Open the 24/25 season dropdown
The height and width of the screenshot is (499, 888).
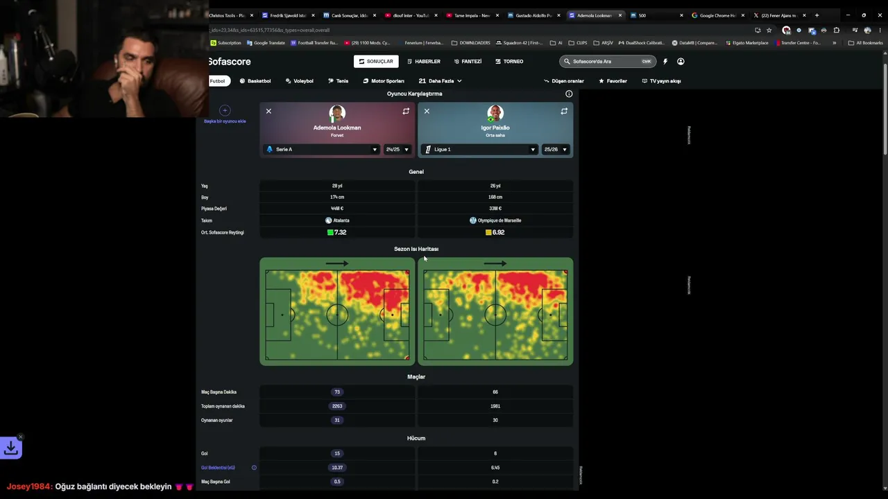[398, 149]
